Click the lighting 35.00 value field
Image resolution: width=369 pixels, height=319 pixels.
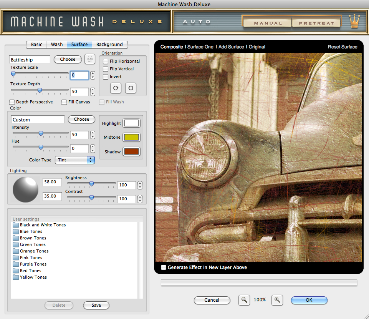click(x=52, y=196)
